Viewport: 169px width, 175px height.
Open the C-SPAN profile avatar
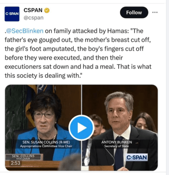coord(12,14)
